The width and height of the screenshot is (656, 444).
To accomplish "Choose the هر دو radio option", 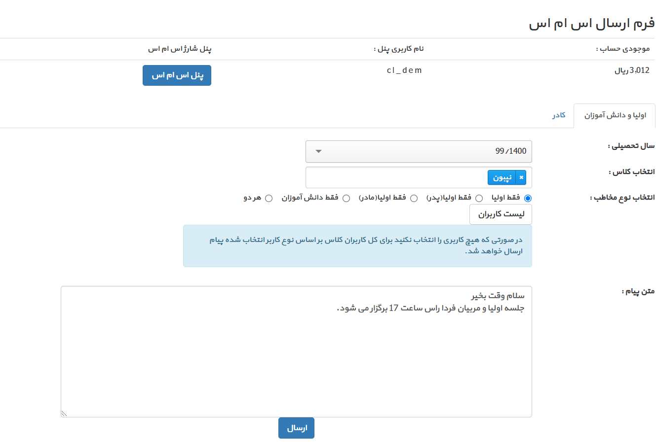I will coord(269,198).
